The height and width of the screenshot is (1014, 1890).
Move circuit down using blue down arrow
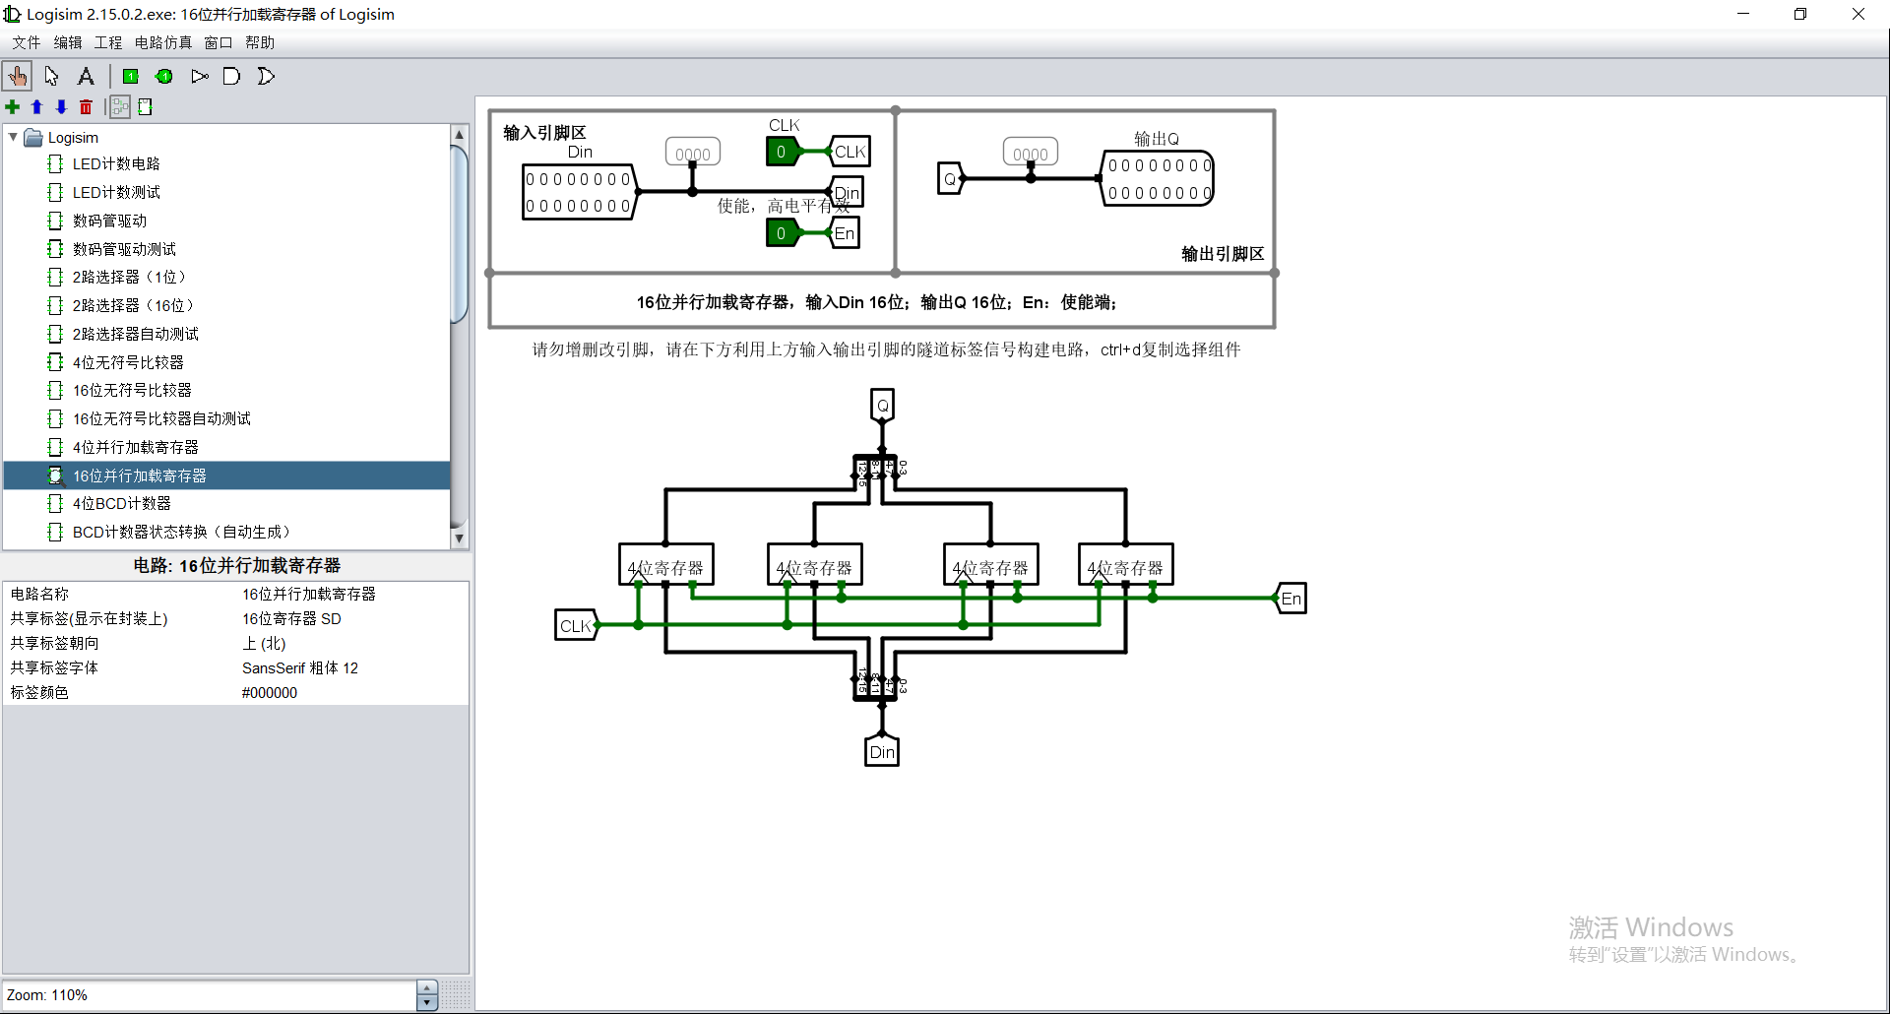60,107
